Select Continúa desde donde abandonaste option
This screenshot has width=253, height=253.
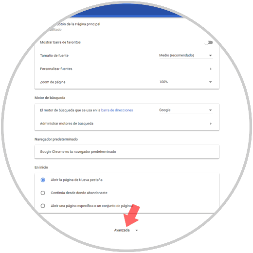point(43,193)
